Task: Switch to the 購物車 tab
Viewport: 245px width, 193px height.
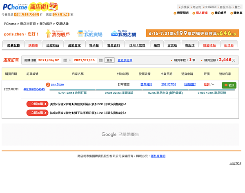Action: click(33, 45)
